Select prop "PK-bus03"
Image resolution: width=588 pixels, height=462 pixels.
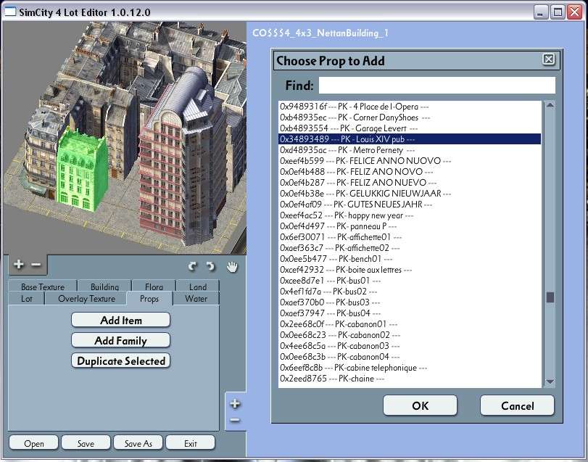[410, 302]
